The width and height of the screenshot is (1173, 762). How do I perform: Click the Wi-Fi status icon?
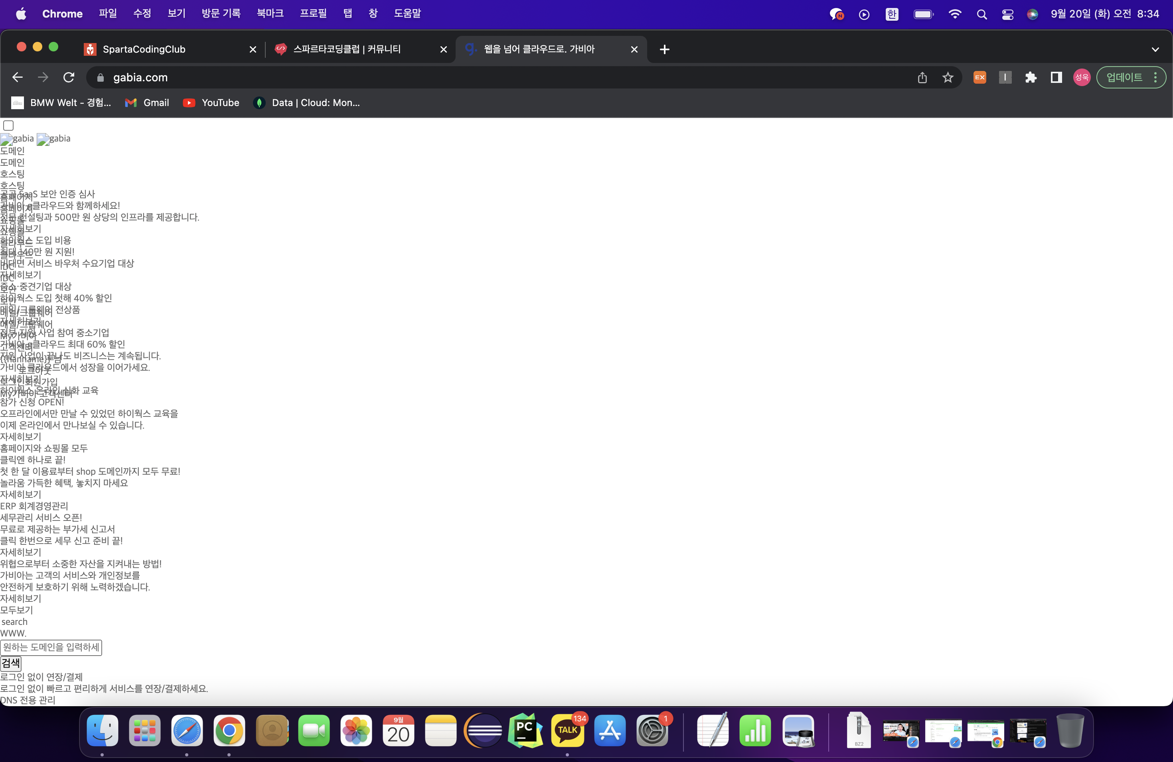coord(955,14)
